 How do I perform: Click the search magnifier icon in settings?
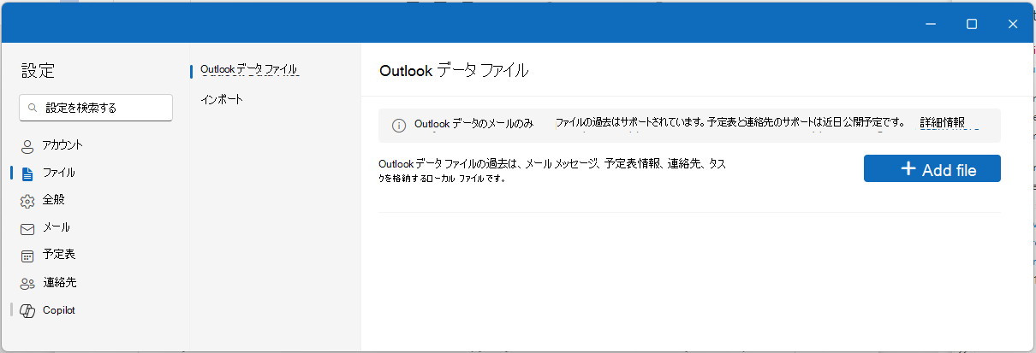point(33,108)
